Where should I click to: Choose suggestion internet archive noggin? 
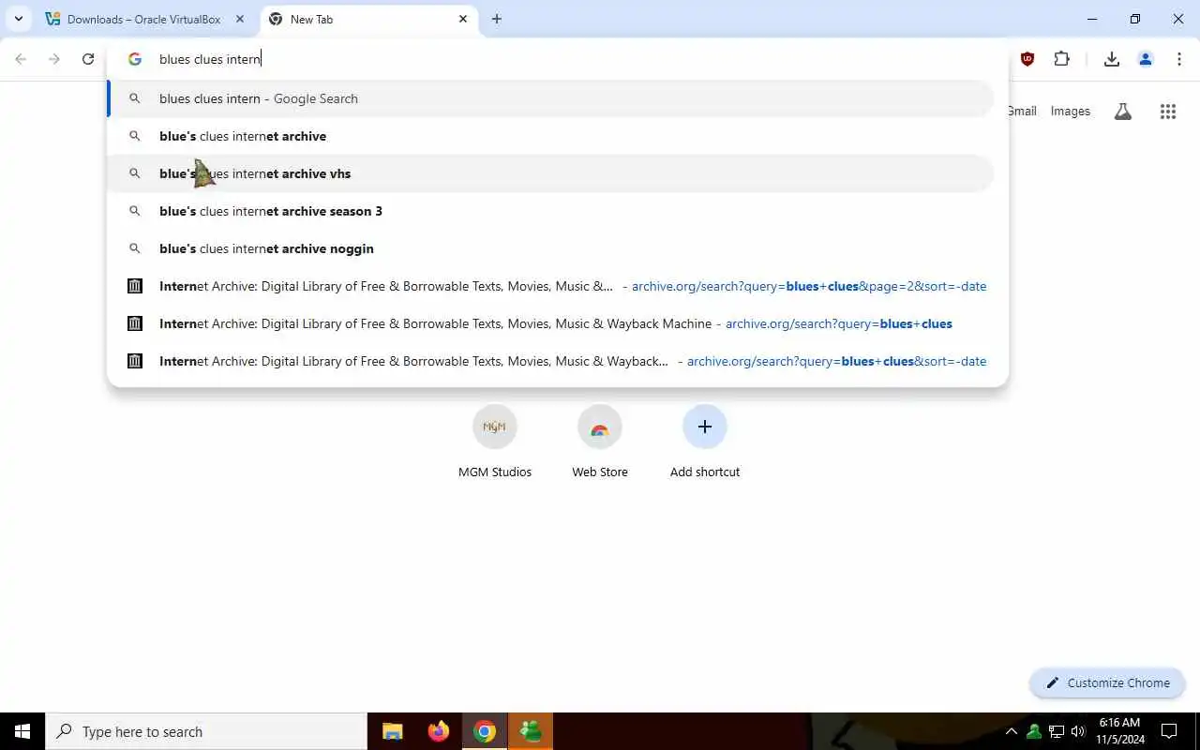551,248
